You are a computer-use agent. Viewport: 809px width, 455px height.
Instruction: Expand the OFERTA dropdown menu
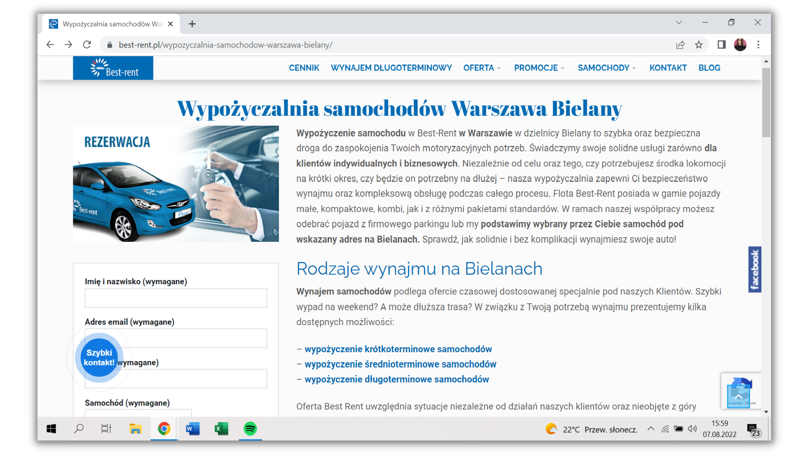click(x=482, y=68)
